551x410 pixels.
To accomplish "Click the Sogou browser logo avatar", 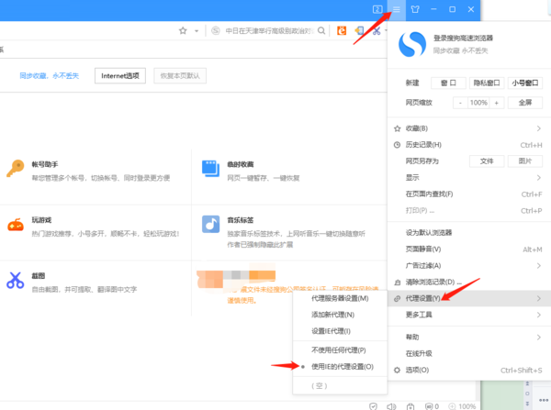I will point(410,46).
